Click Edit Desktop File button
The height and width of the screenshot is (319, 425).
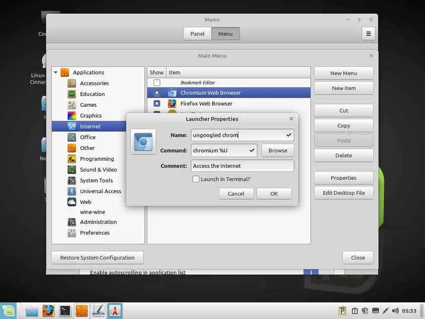[x=344, y=193]
